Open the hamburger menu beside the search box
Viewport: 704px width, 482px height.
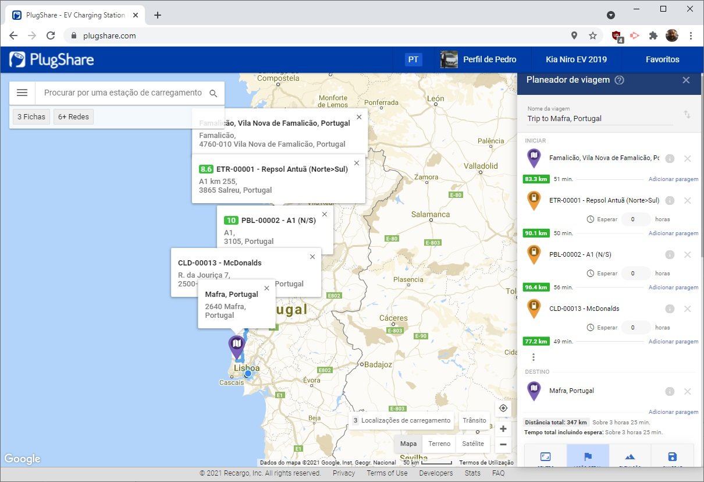pyautogui.click(x=22, y=93)
